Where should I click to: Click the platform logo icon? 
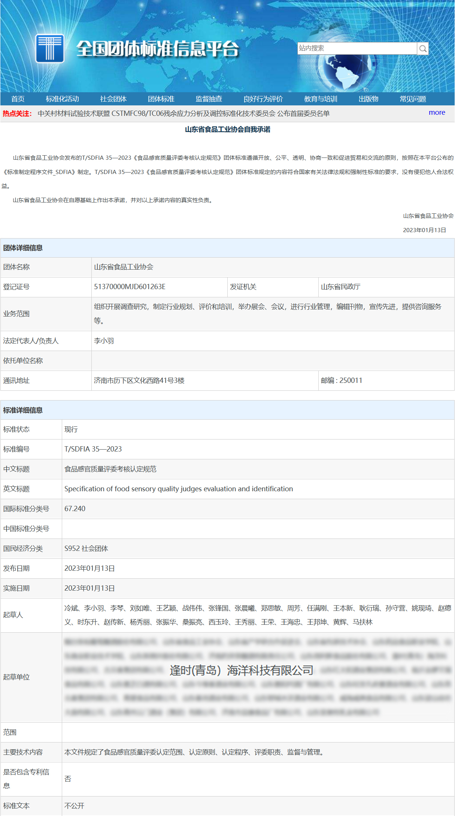click(50, 48)
